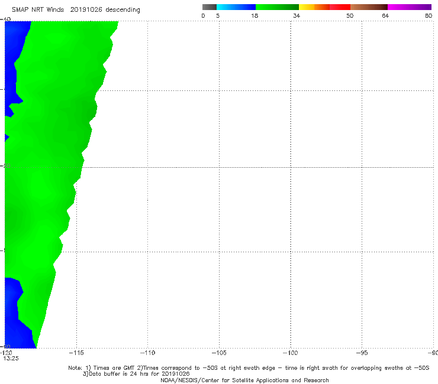This screenshot has width=438, height=384.
Task: Click the colorbar label '34'
Action: point(297,15)
